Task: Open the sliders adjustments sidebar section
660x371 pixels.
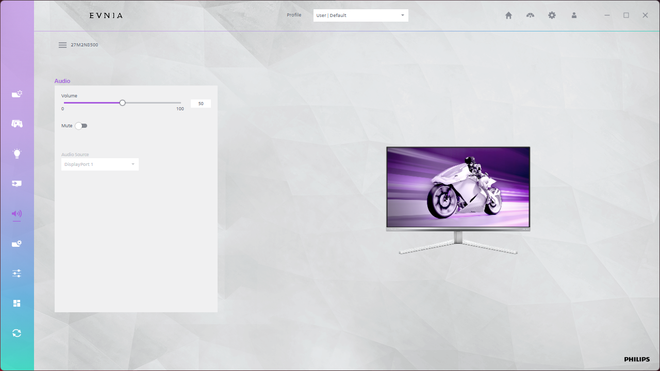Action: (17, 273)
